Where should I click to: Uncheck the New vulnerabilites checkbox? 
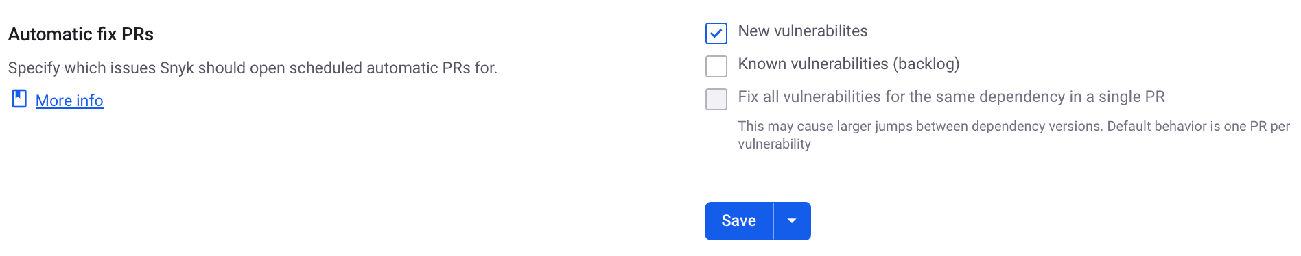tap(716, 33)
